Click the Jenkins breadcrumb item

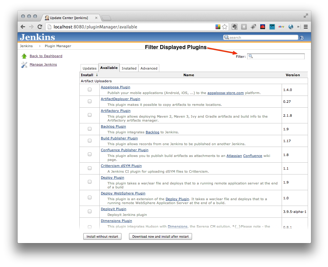click(26, 46)
